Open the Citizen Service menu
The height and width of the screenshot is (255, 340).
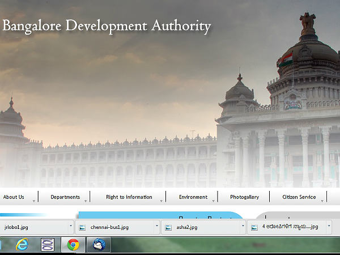point(299,197)
